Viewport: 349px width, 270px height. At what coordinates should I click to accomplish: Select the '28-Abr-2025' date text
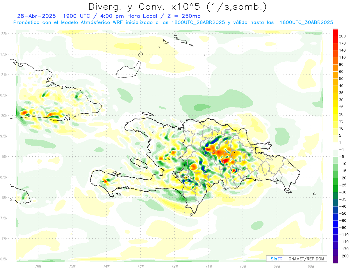[x=37, y=16]
